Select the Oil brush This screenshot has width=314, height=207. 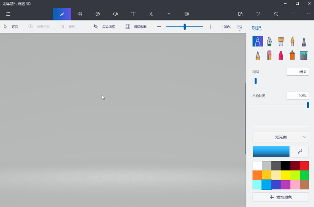281,41
